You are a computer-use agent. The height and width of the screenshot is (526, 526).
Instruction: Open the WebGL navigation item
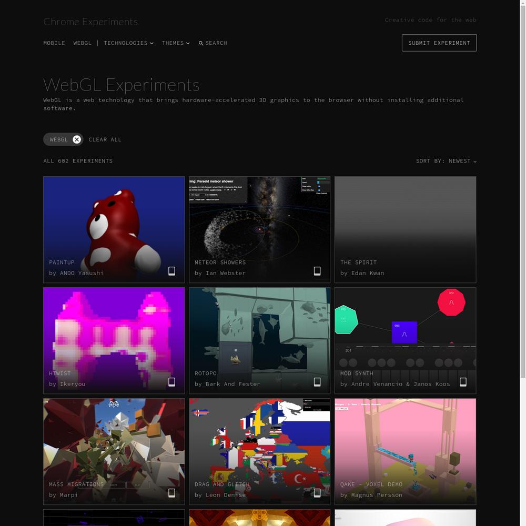click(82, 43)
